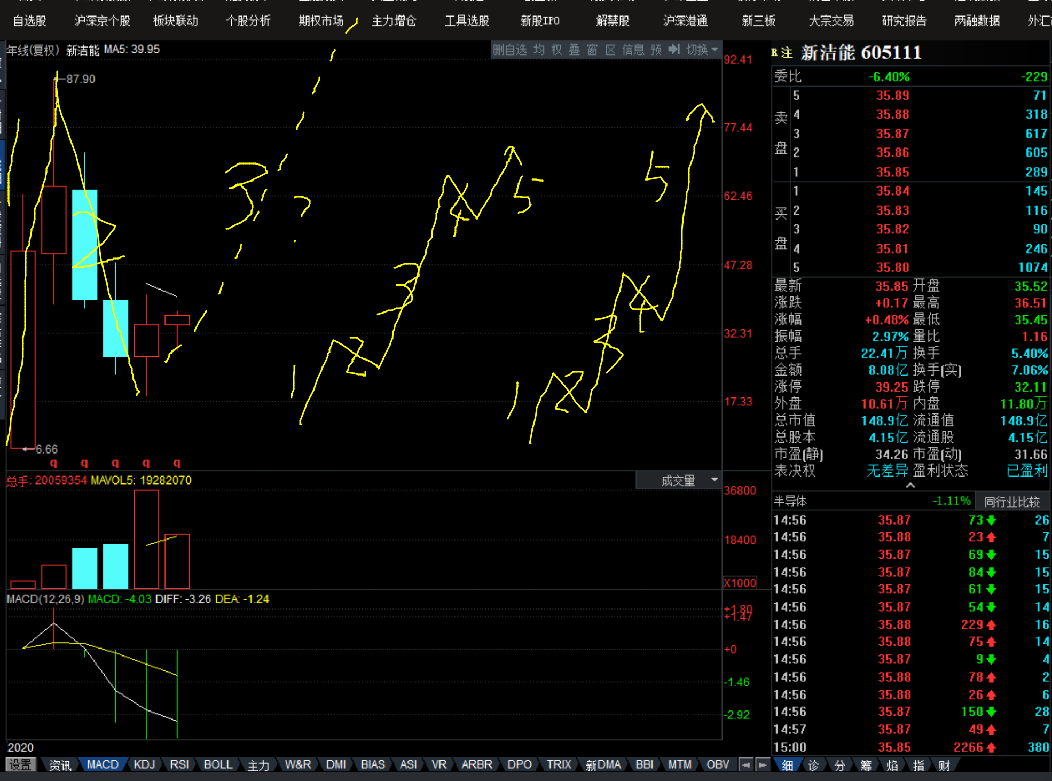Select the 筹 chip distribution tab

(x=866, y=765)
